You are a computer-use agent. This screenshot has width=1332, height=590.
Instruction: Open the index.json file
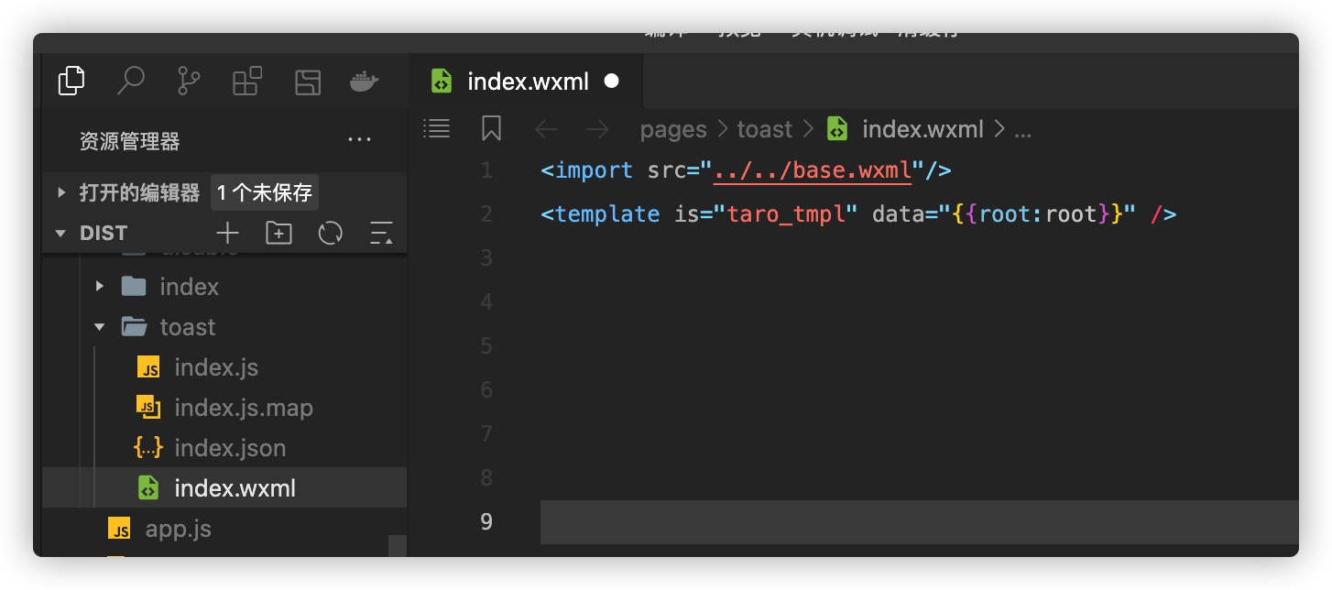(x=229, y=448)
